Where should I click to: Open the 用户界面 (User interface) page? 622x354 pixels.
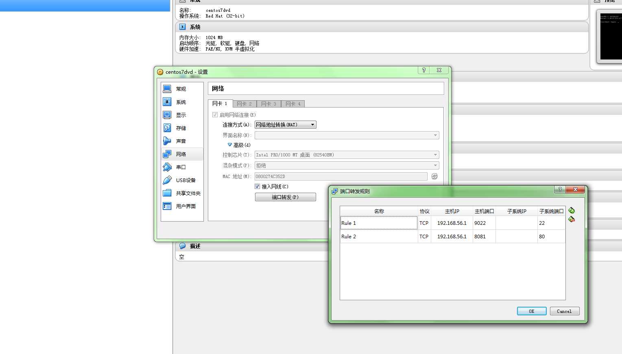[182, 206]
